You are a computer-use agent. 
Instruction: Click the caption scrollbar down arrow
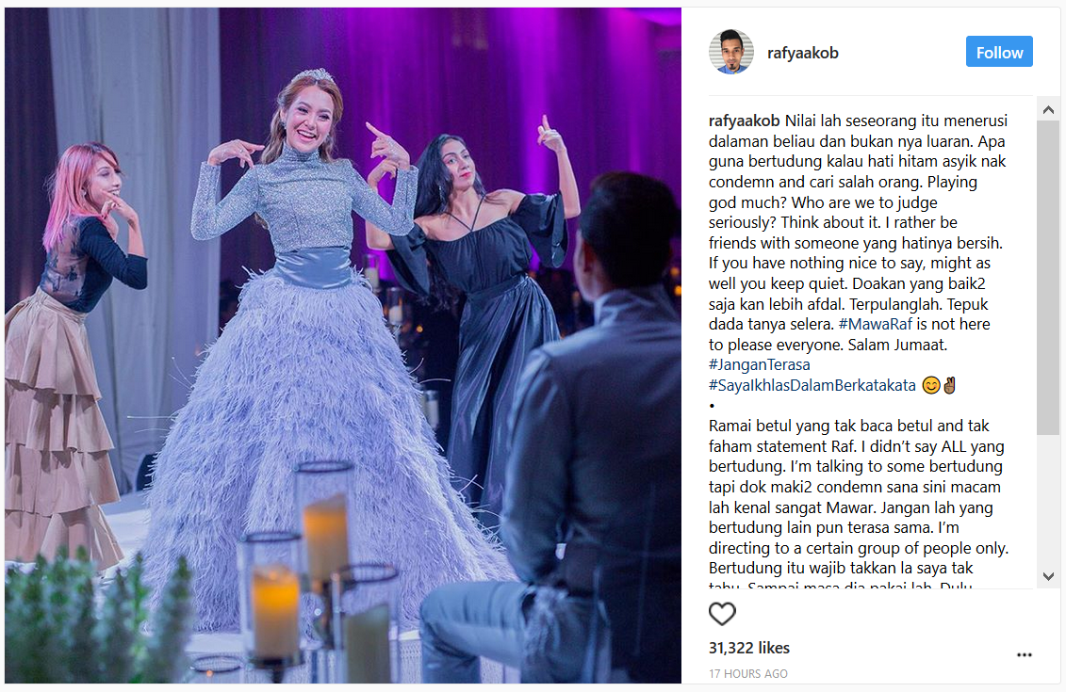click(1048, 576)
